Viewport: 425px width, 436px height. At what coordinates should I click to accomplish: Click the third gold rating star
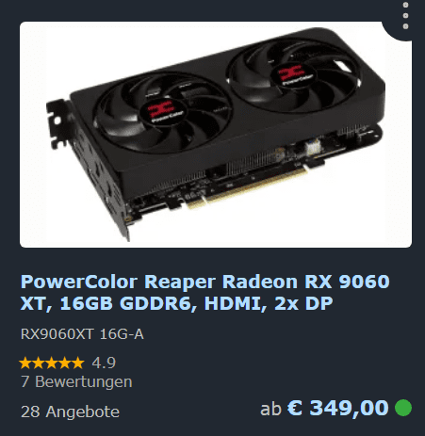tap(52, 363)
